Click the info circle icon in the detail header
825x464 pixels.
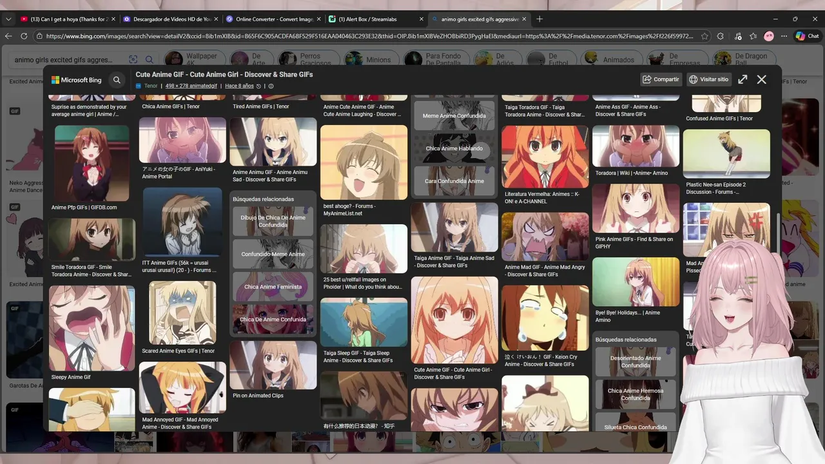(271, 86)
